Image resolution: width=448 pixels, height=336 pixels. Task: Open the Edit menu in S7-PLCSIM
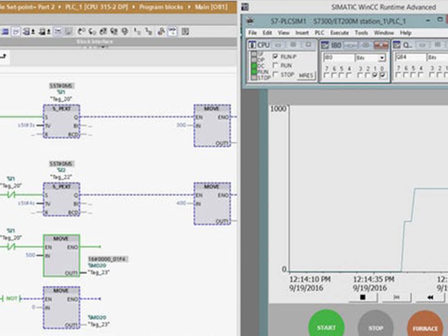267,33
